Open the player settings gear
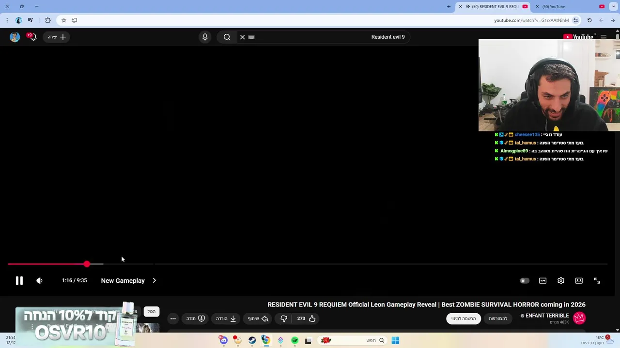The width and height of the screenshot is (620, 348). (561, 280)
